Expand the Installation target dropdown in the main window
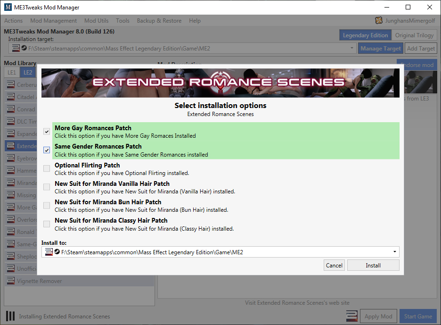Viewport: 441px width, 325px height. coord(182,49)
